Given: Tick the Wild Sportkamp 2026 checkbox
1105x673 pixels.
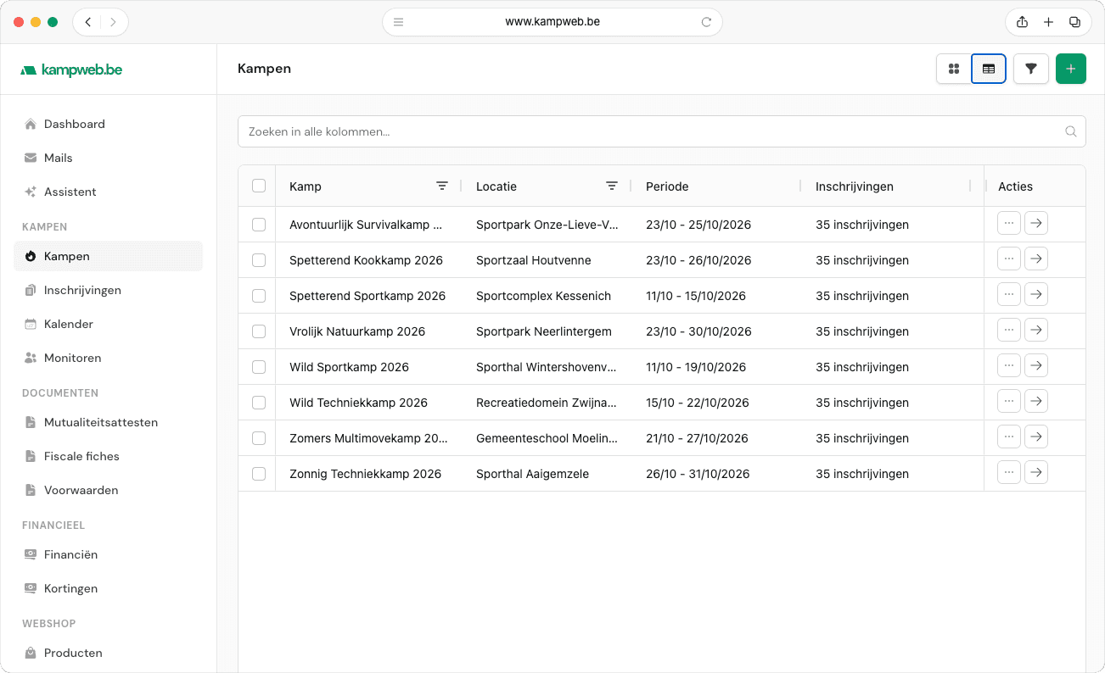Looking at the screenshot, I should tap(259, 367).
